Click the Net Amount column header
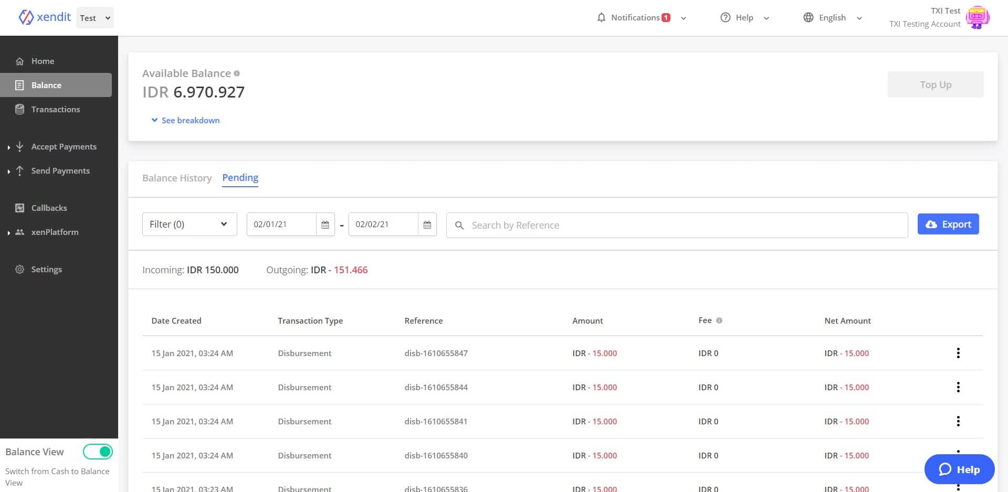The image size is (1008, 492). click(x=847, y=320)
